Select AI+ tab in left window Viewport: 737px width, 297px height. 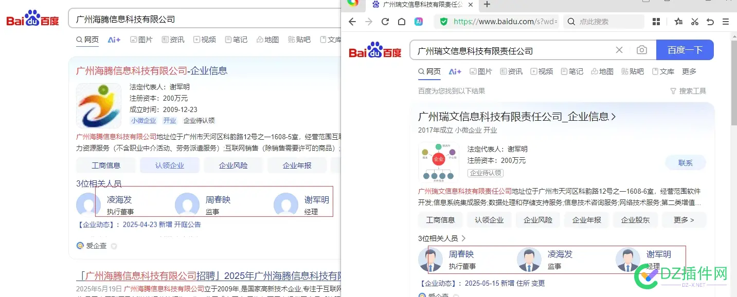click(114, 40)
